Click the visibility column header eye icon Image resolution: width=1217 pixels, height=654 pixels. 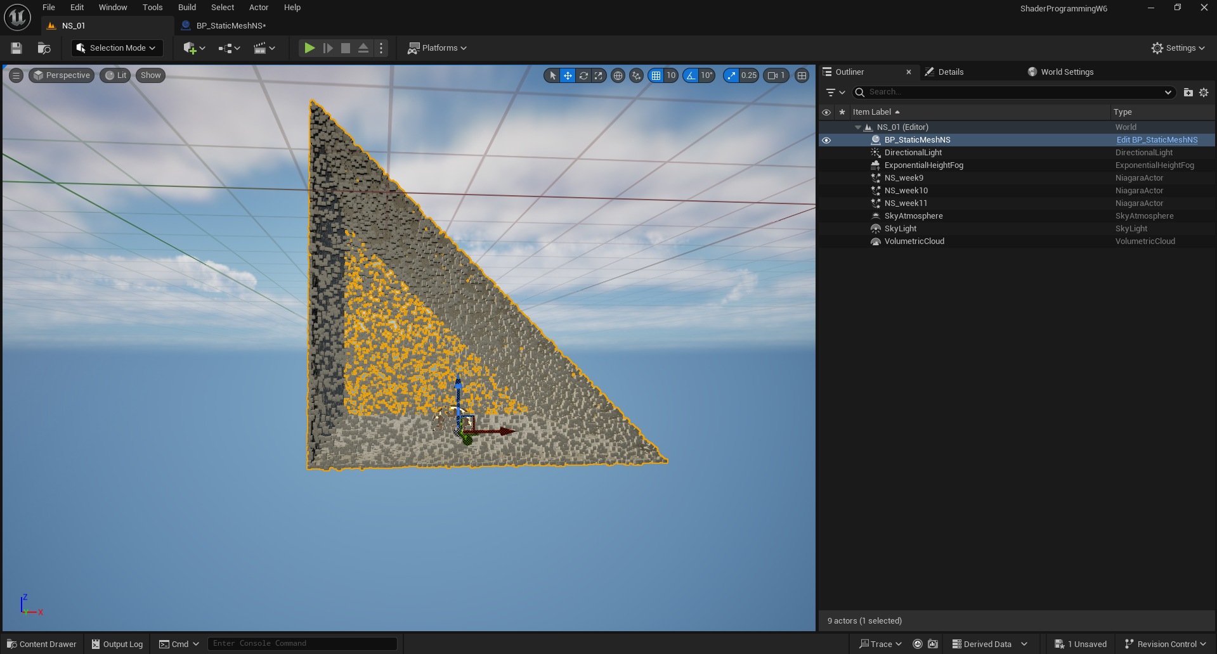(x=826, y=112)
